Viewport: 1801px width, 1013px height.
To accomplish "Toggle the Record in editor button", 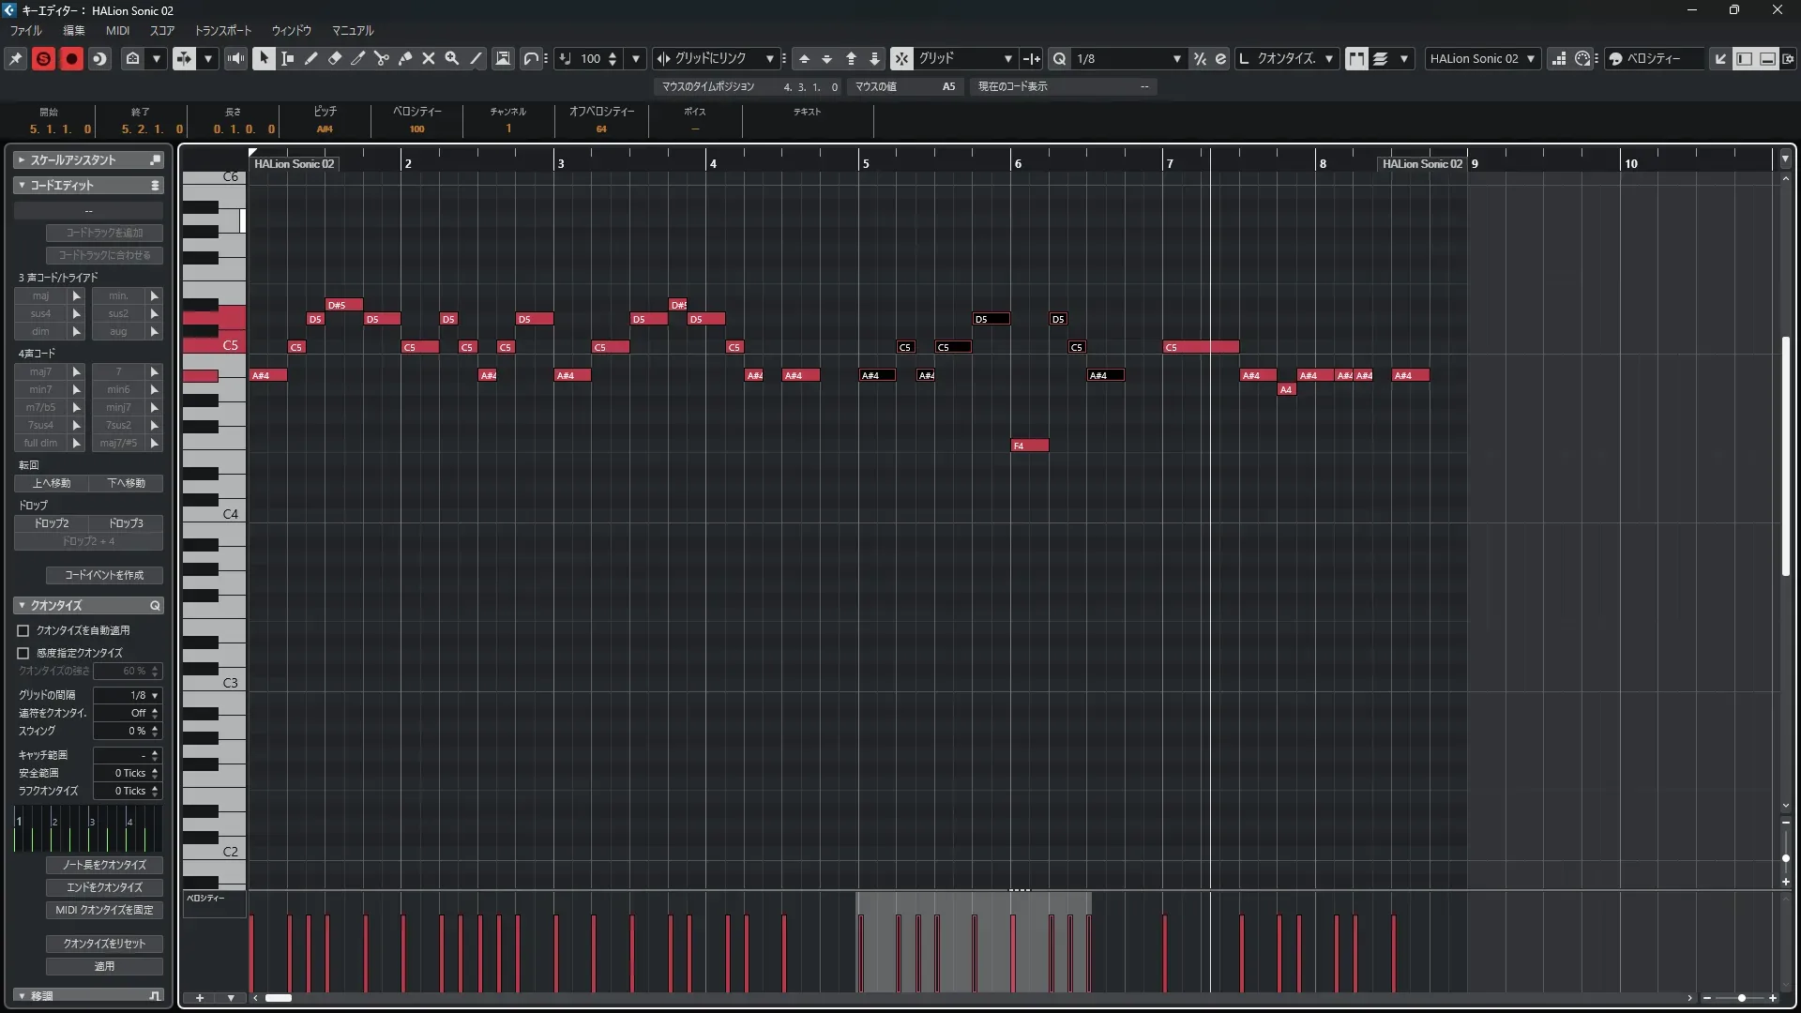I will click(71, 58).
